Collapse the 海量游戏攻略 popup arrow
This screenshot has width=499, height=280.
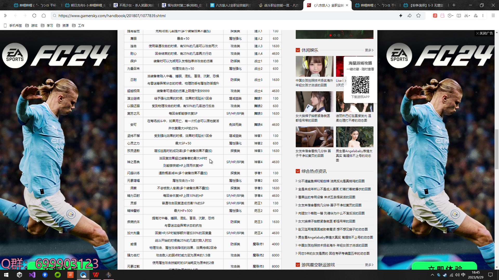(345, 81)
